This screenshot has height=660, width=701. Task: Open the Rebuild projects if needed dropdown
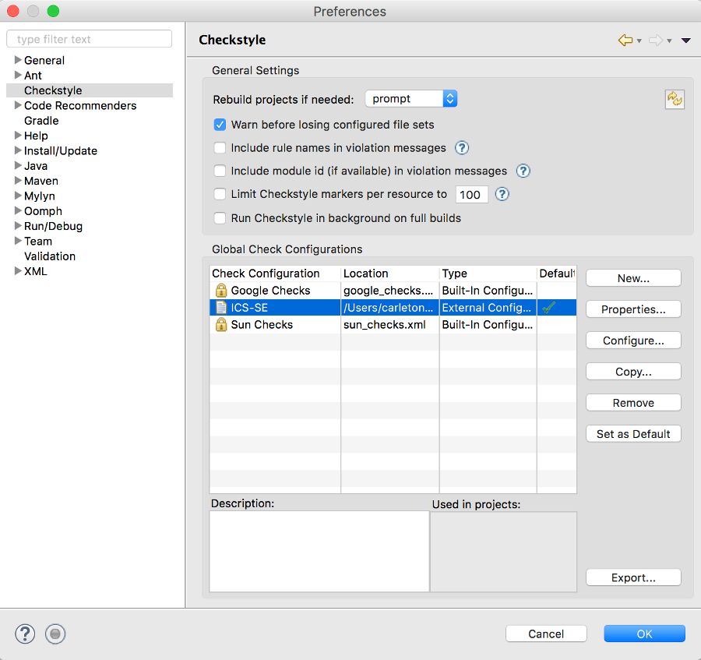pyautogui.click(x=410, y=98)
